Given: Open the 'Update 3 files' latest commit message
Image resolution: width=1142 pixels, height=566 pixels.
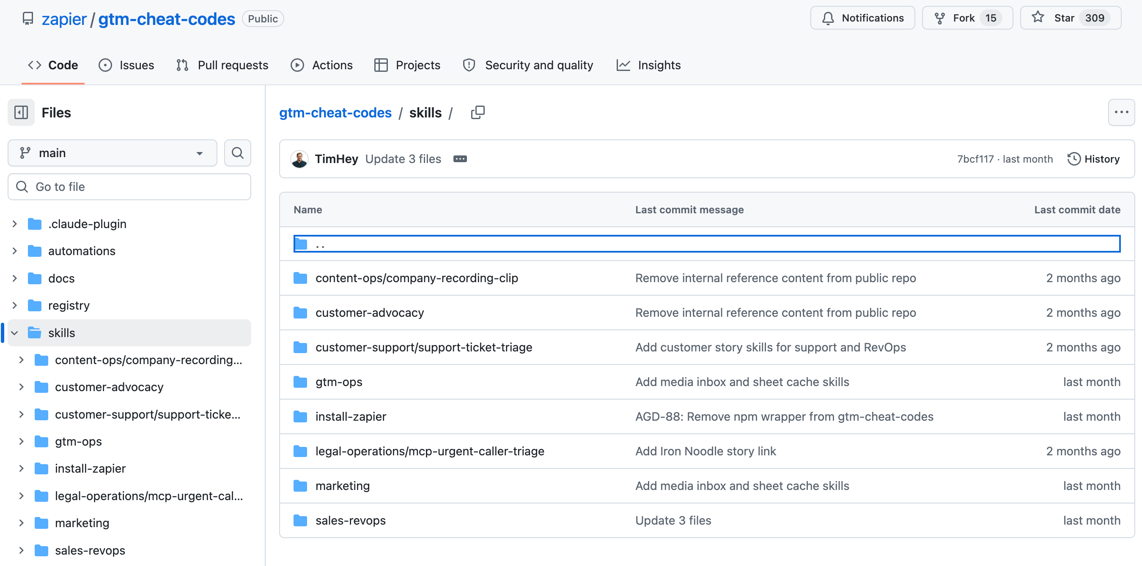Looking at the screenshot, I should 403,159.
